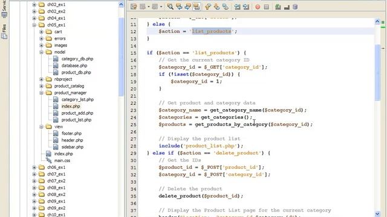Click the Last Edit toolbar icon

tap(134, 7)
